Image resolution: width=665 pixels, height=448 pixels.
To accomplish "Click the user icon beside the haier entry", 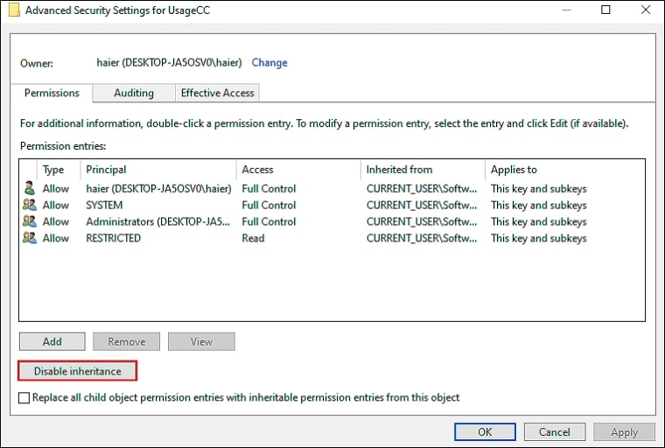I will [x=29, y=188].
